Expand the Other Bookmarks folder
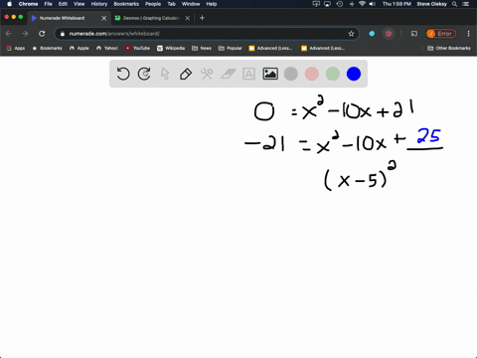The width and height of the screenshot is (477, 358). click(449, 48)
